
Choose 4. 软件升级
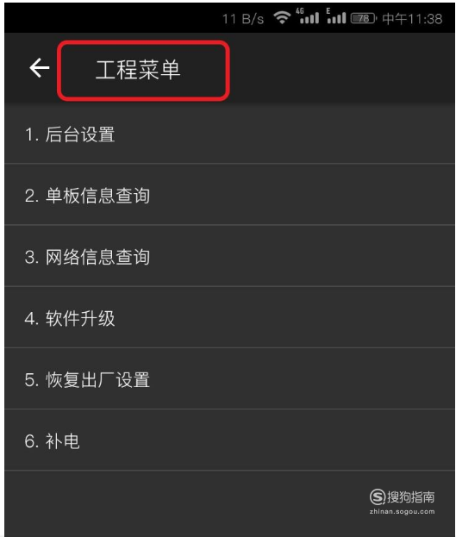[229, 318]
